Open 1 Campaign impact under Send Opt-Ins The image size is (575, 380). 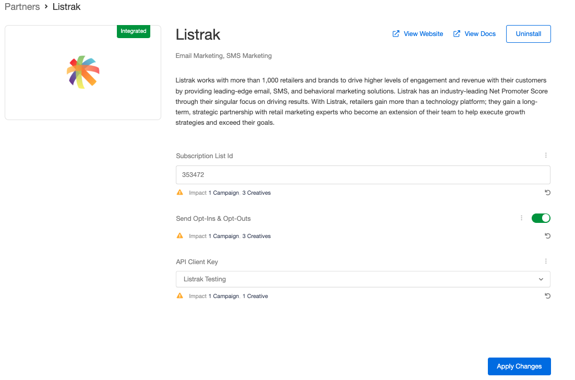224,236
